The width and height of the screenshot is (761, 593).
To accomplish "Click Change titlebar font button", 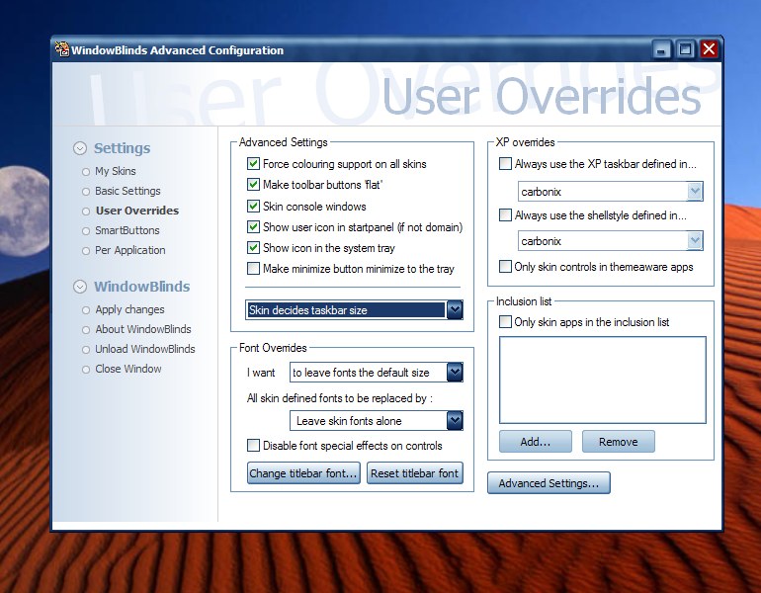I will [x=303, y=473].
